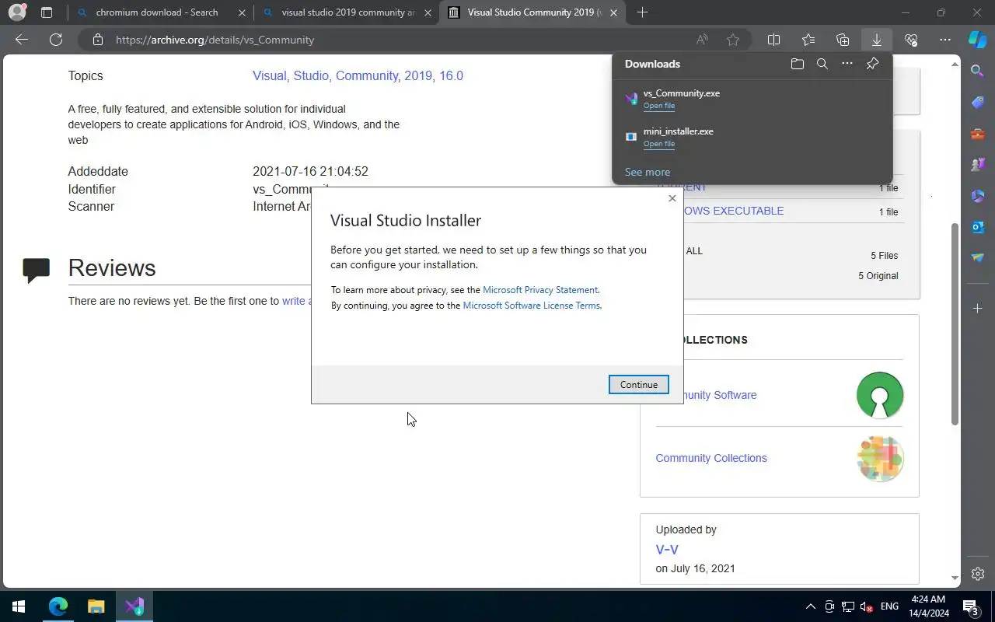Image resolution: width=995 pixels, height=622 pixels.
Task: Open sidebar Shopping tag icon
Action: coord(978,102)
